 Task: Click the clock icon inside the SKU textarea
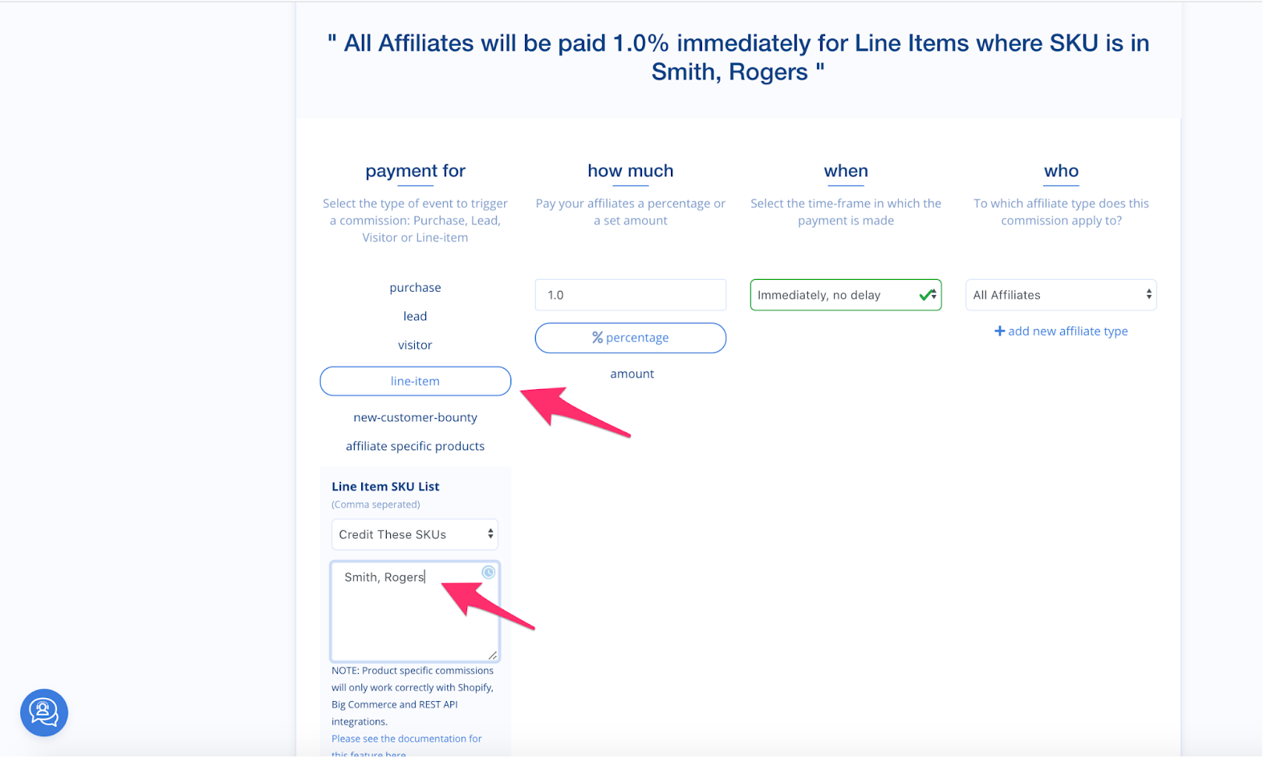coord(489,572)
